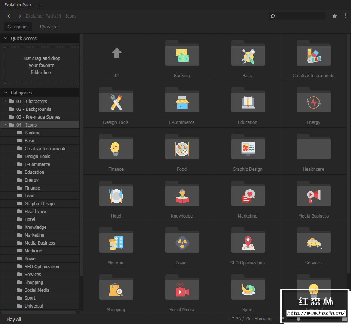Select E-Commerce in the category tree

40,164
